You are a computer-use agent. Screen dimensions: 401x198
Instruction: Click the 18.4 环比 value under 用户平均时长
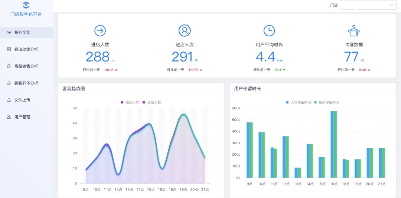click(278, 70)
